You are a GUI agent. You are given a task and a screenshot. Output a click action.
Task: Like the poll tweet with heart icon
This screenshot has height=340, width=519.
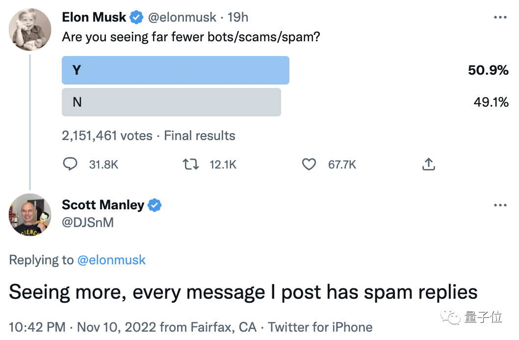(x=309, y=164)
